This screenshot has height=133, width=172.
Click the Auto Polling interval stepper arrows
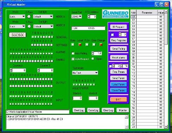tap(93, 53)
